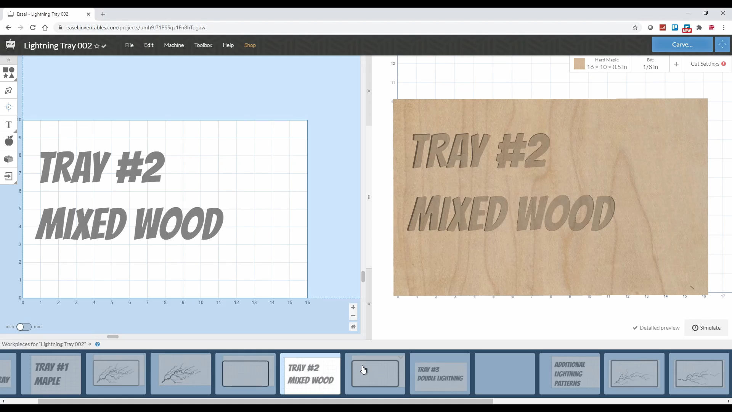Viewport: 732px width, 412px height.
Task: Zoom in on design canvas
Action: coord(353,307)
